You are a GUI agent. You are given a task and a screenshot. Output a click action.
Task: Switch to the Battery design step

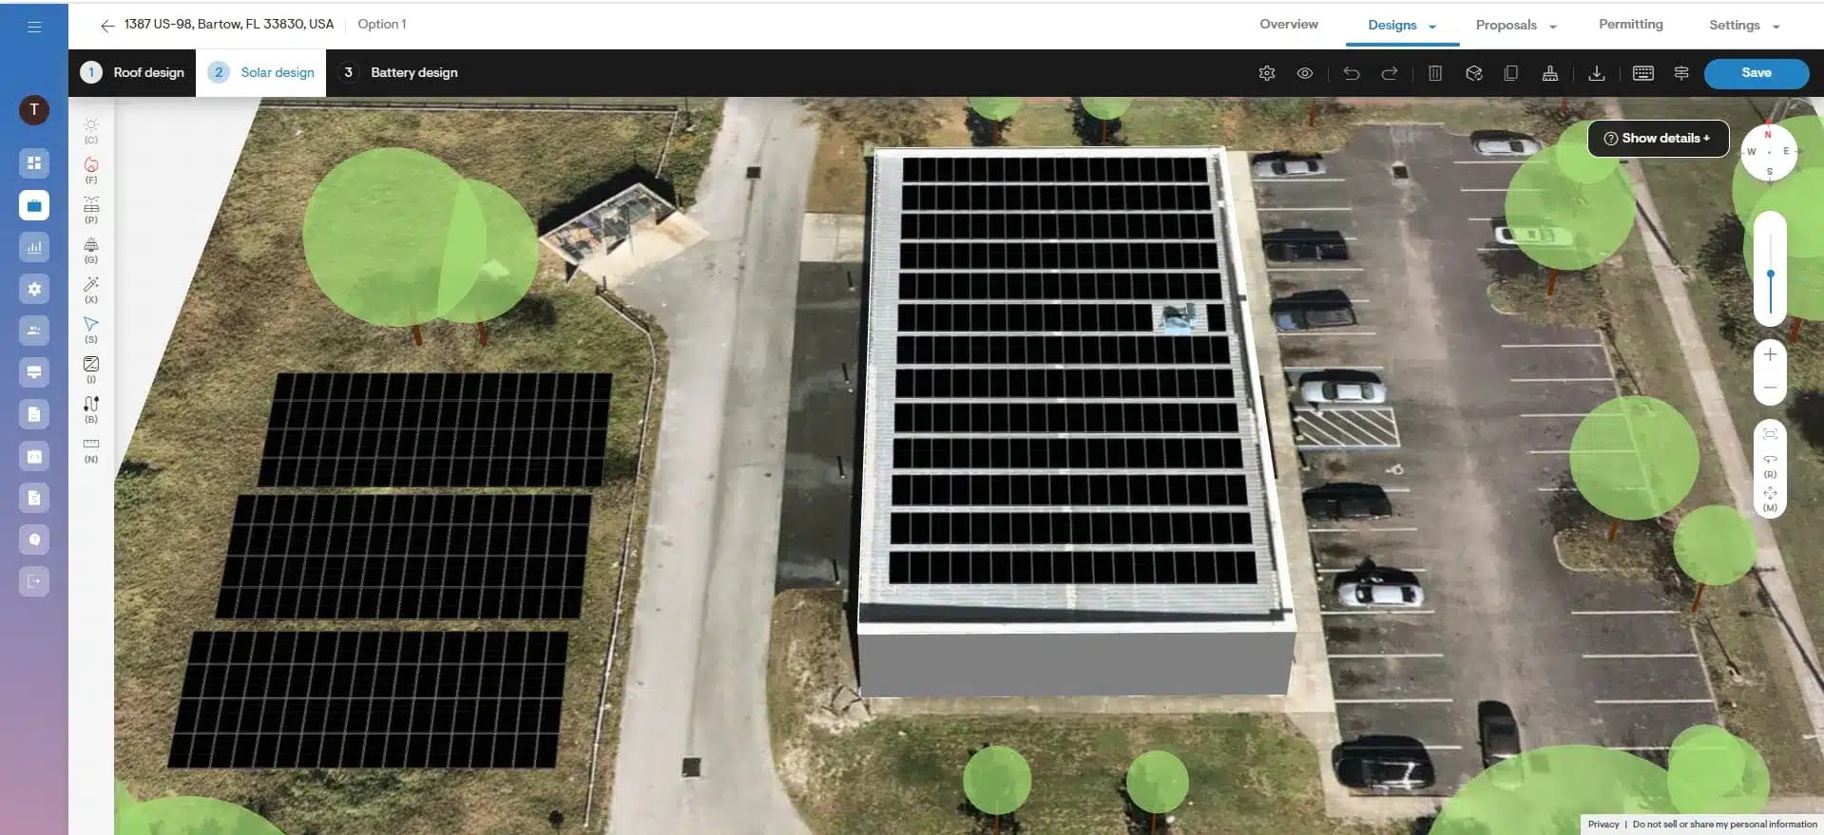click(x=400, y=73)
